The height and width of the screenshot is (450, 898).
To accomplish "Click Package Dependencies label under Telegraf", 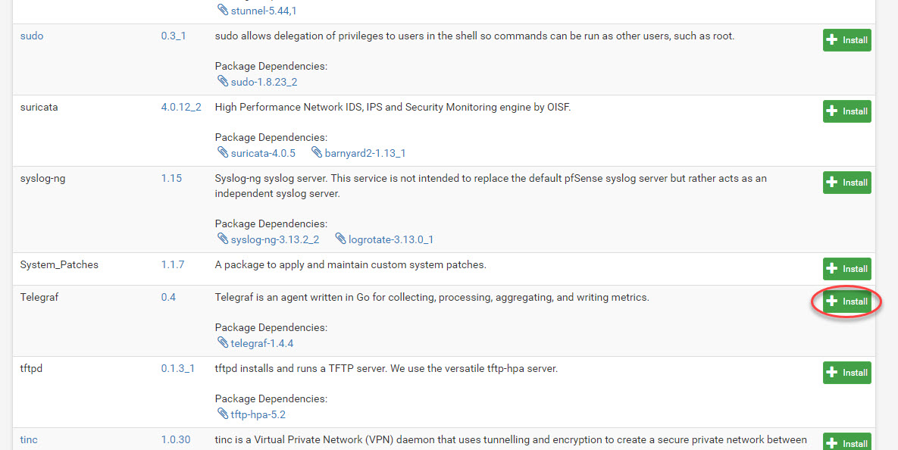I will click(x=271, y=327).
